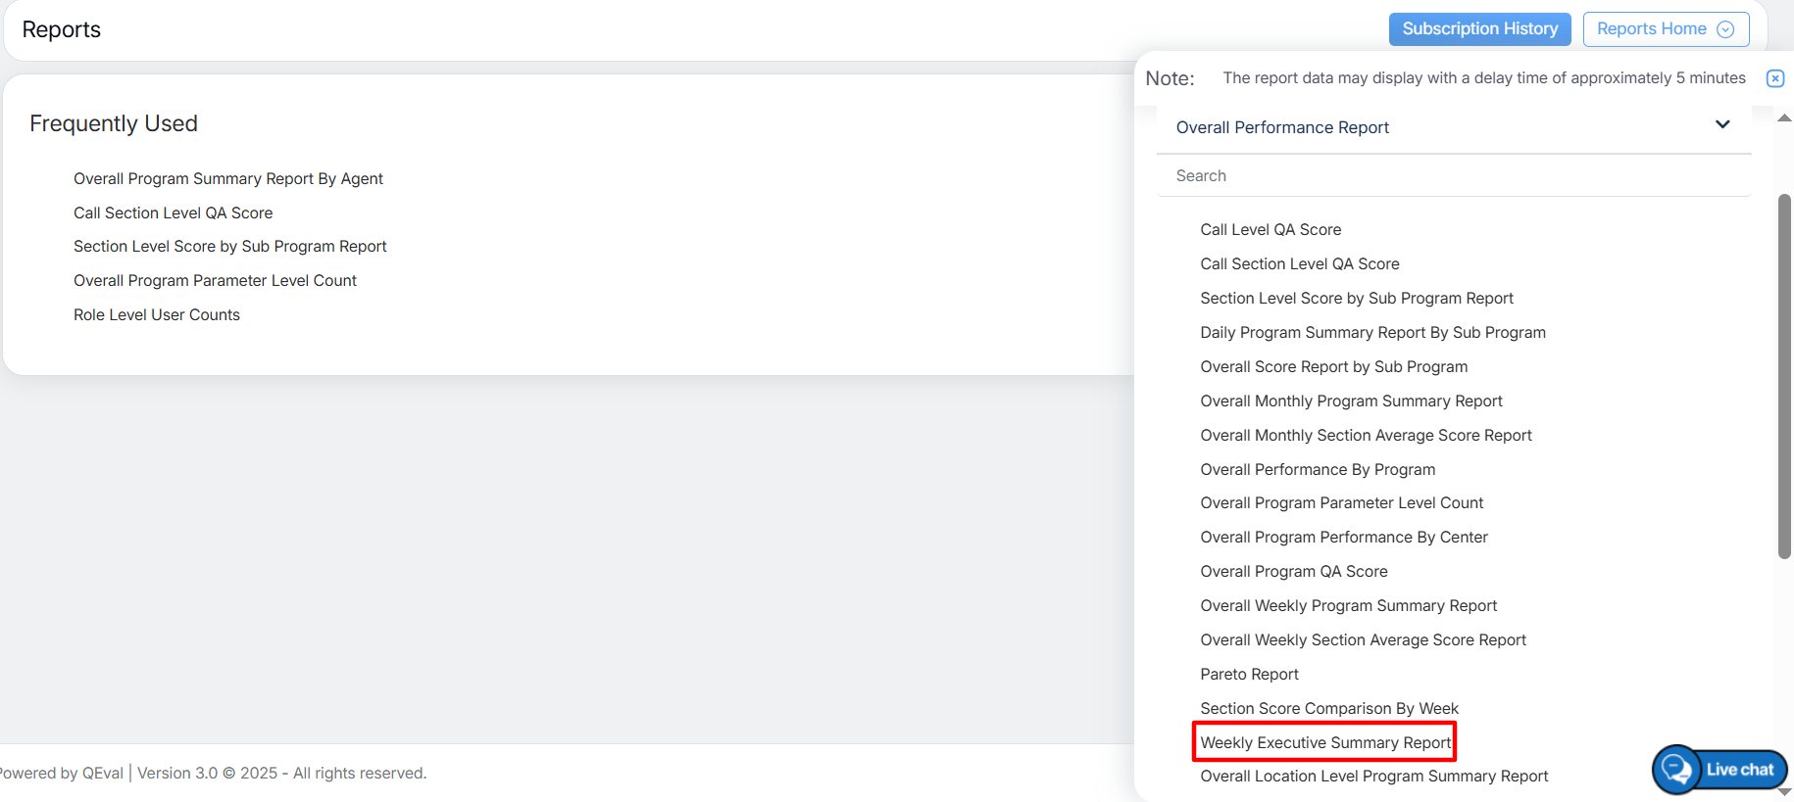Collapse the Overall Performance Report chevron
The height and width of the screenshot is (802, 1794).
[1721, 124]
